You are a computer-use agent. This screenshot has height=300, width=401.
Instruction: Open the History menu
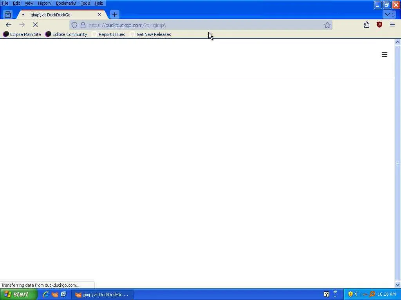[45, 3]
